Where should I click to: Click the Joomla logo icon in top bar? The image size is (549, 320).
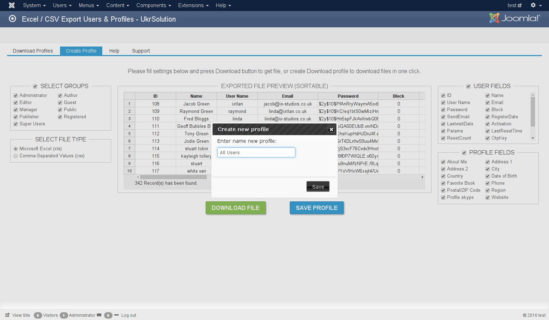tap(12, 5)
